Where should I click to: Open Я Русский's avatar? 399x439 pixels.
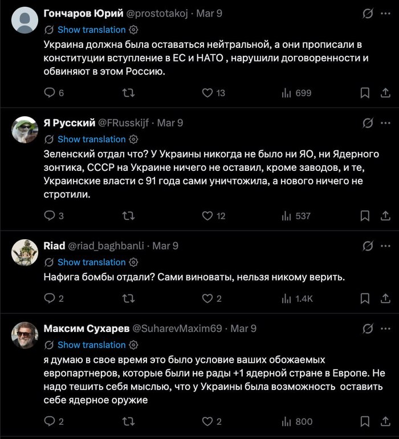pos(25,130)
